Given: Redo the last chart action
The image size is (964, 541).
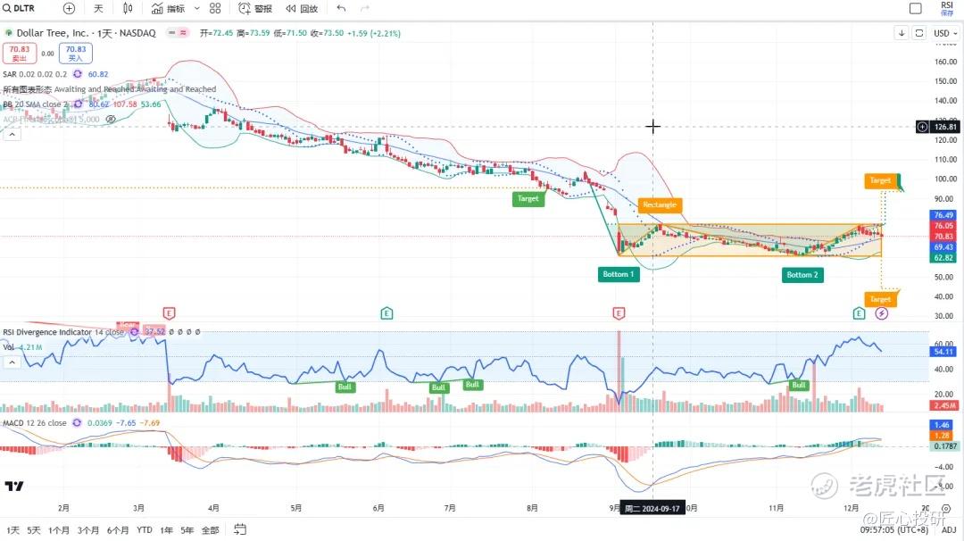Looking at the screenshot, I should point(364,8).
